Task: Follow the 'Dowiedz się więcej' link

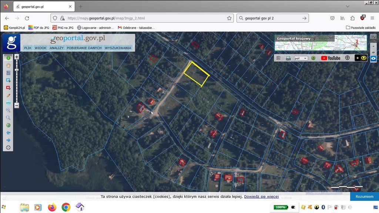Action: click(x=261, y=196)
